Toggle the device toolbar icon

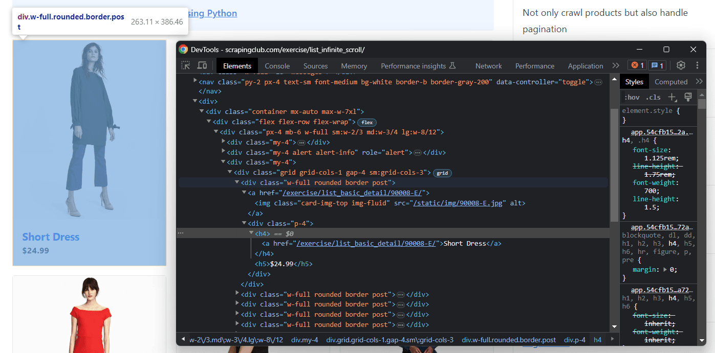(202, 65)
